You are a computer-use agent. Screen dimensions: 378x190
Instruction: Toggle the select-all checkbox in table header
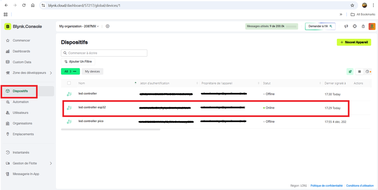69,83
